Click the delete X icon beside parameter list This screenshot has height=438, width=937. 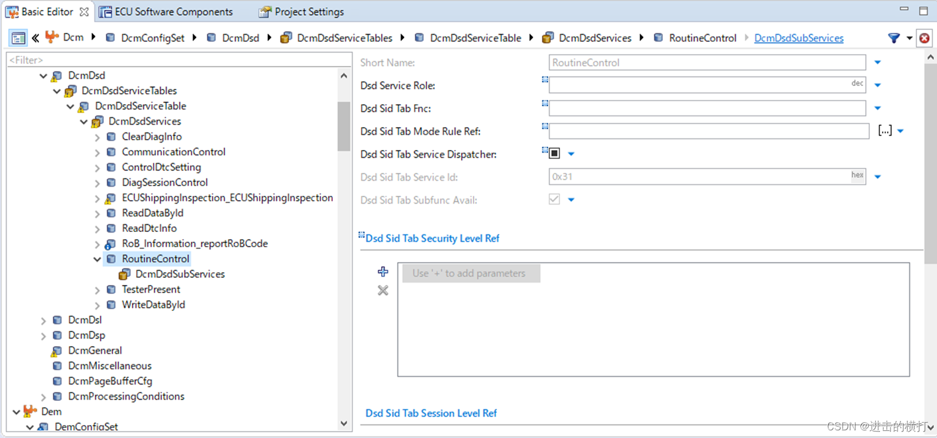pyautogui.click(x=383, y=290)
